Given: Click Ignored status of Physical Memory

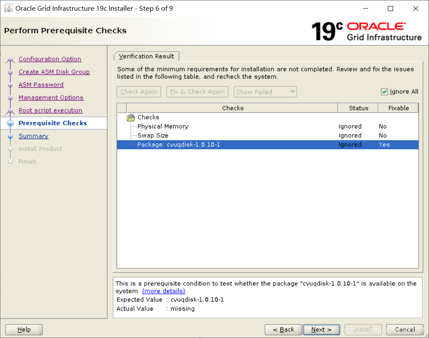Looking at the screenshot, I should [350, 127].
